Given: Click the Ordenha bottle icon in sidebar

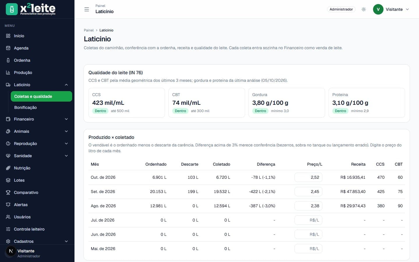Looking at the screenshot, I should 8,60.
